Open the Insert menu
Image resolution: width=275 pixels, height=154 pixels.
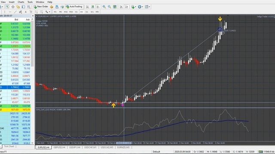(x=12, y=2)
